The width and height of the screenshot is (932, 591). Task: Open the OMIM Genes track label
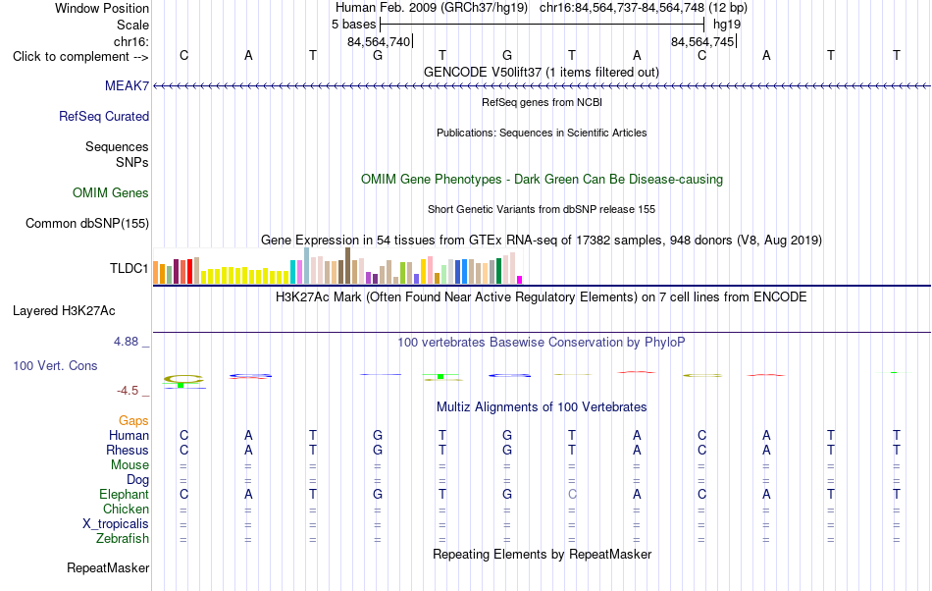pyautogui.click(x=111, y=193)
